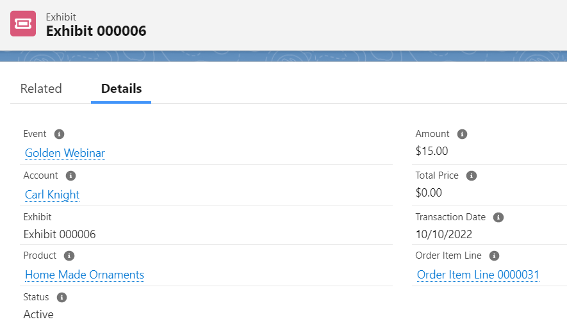The width and height of the screenshot is (567, 324).
Task: Click the Amount value $15.00
Action: tap(432, 151)
